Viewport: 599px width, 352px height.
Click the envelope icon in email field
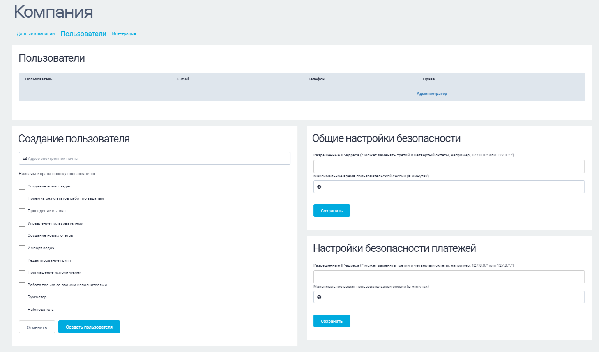[25, 159]
